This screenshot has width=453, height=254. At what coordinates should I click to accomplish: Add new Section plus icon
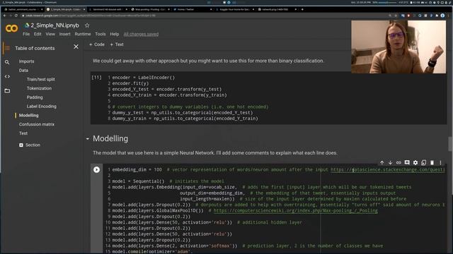[21, 145]
